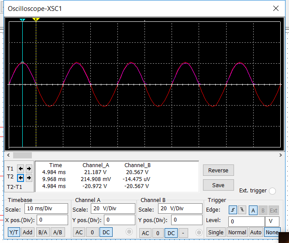Screen dimensions: 289x243
Task: Click Channel A Scale 20 V/Div field
Action: pyautogui.click(x=113, y=209)
